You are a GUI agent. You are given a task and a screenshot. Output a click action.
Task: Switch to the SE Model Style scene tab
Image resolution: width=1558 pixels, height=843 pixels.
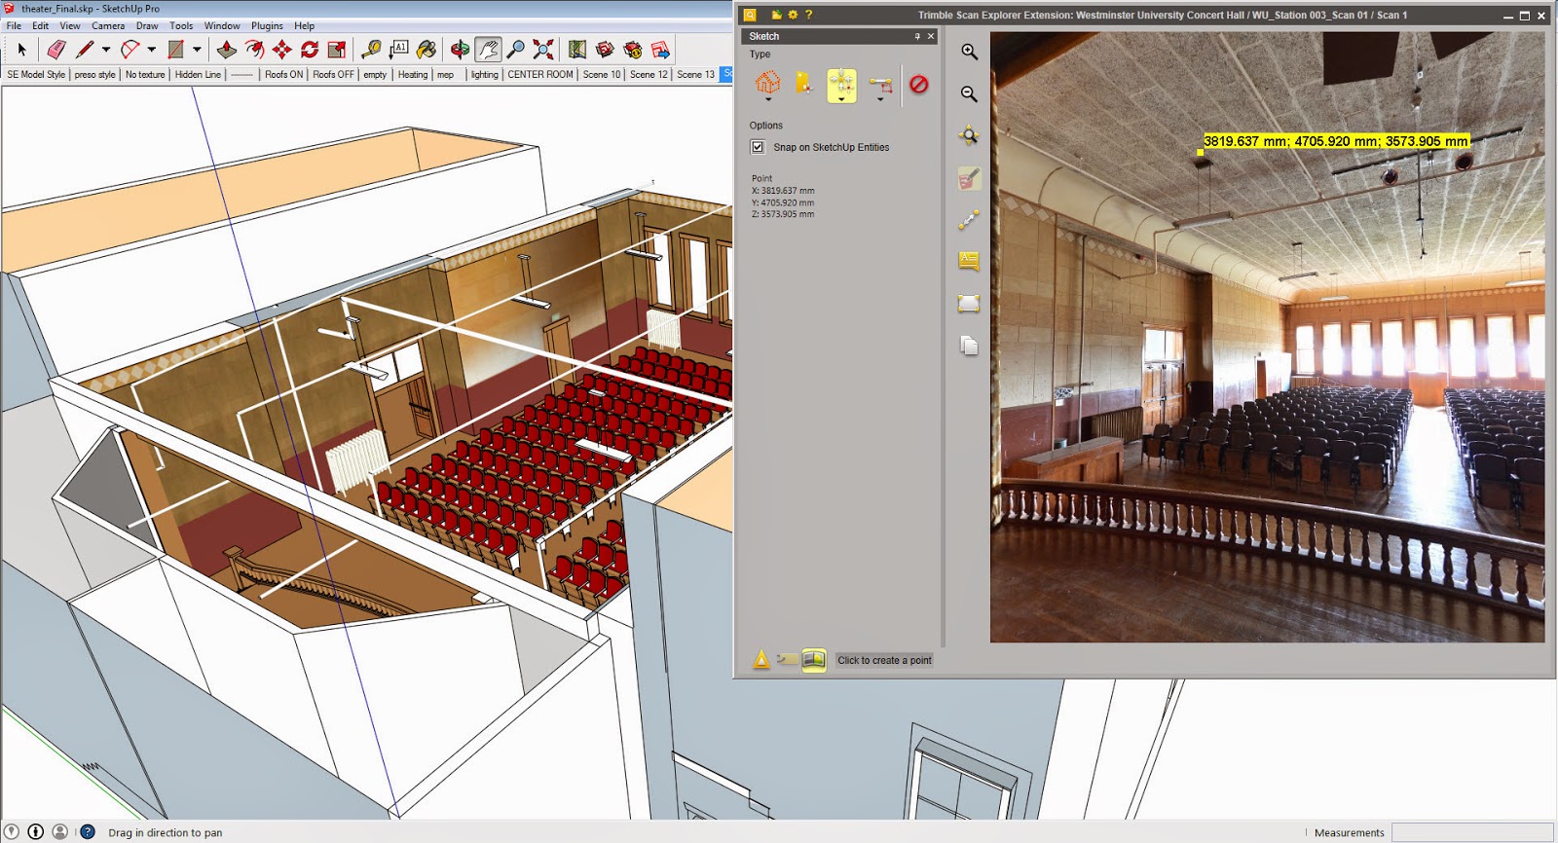(36, 75)
